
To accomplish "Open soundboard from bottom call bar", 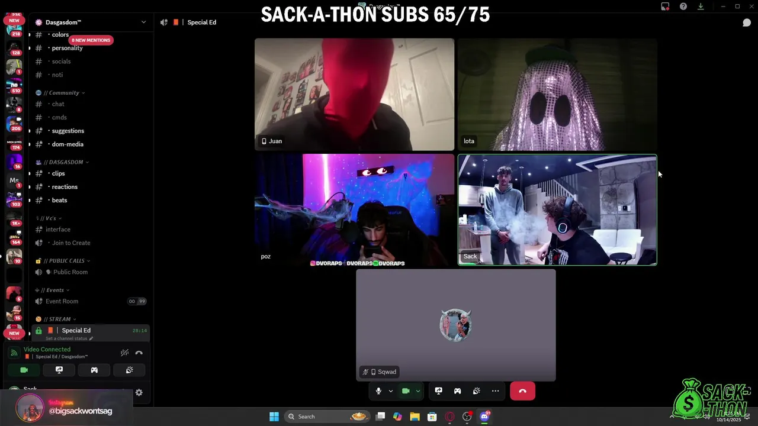I will pos(477,391).
